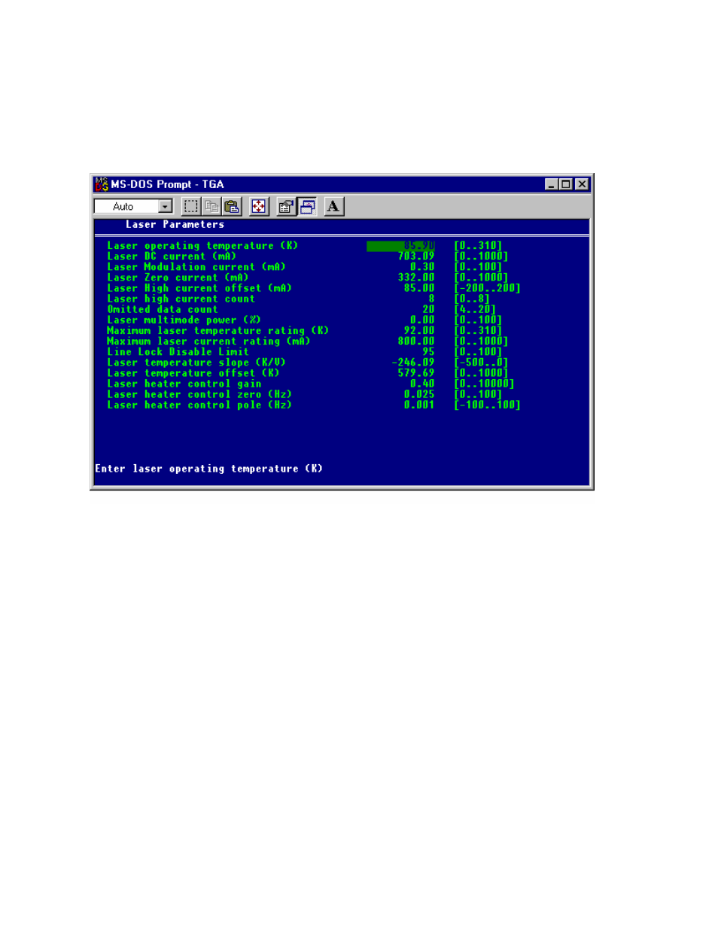
Task: Click the Paste clipboard icon
Action: pyautogui.click(x=232, y=206)
